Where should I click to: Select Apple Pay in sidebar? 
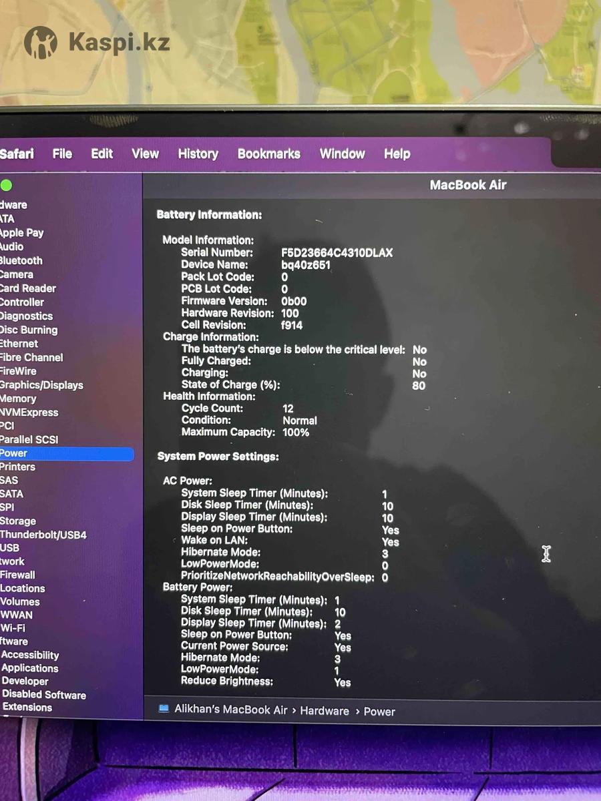coord(21,232)
